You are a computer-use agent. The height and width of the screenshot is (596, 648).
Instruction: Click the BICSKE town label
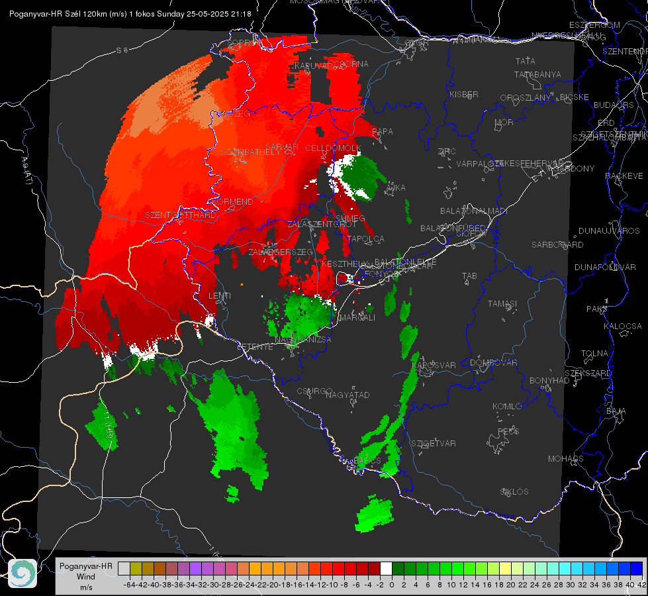click(x=574, y=97)
